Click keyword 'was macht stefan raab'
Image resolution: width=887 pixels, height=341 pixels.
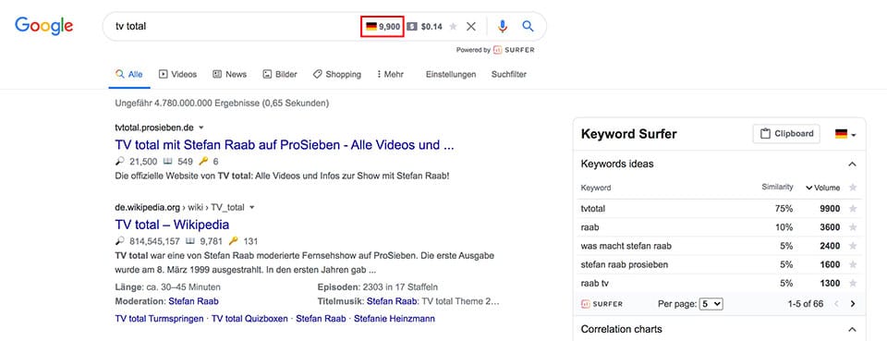[x=626, y=246]
